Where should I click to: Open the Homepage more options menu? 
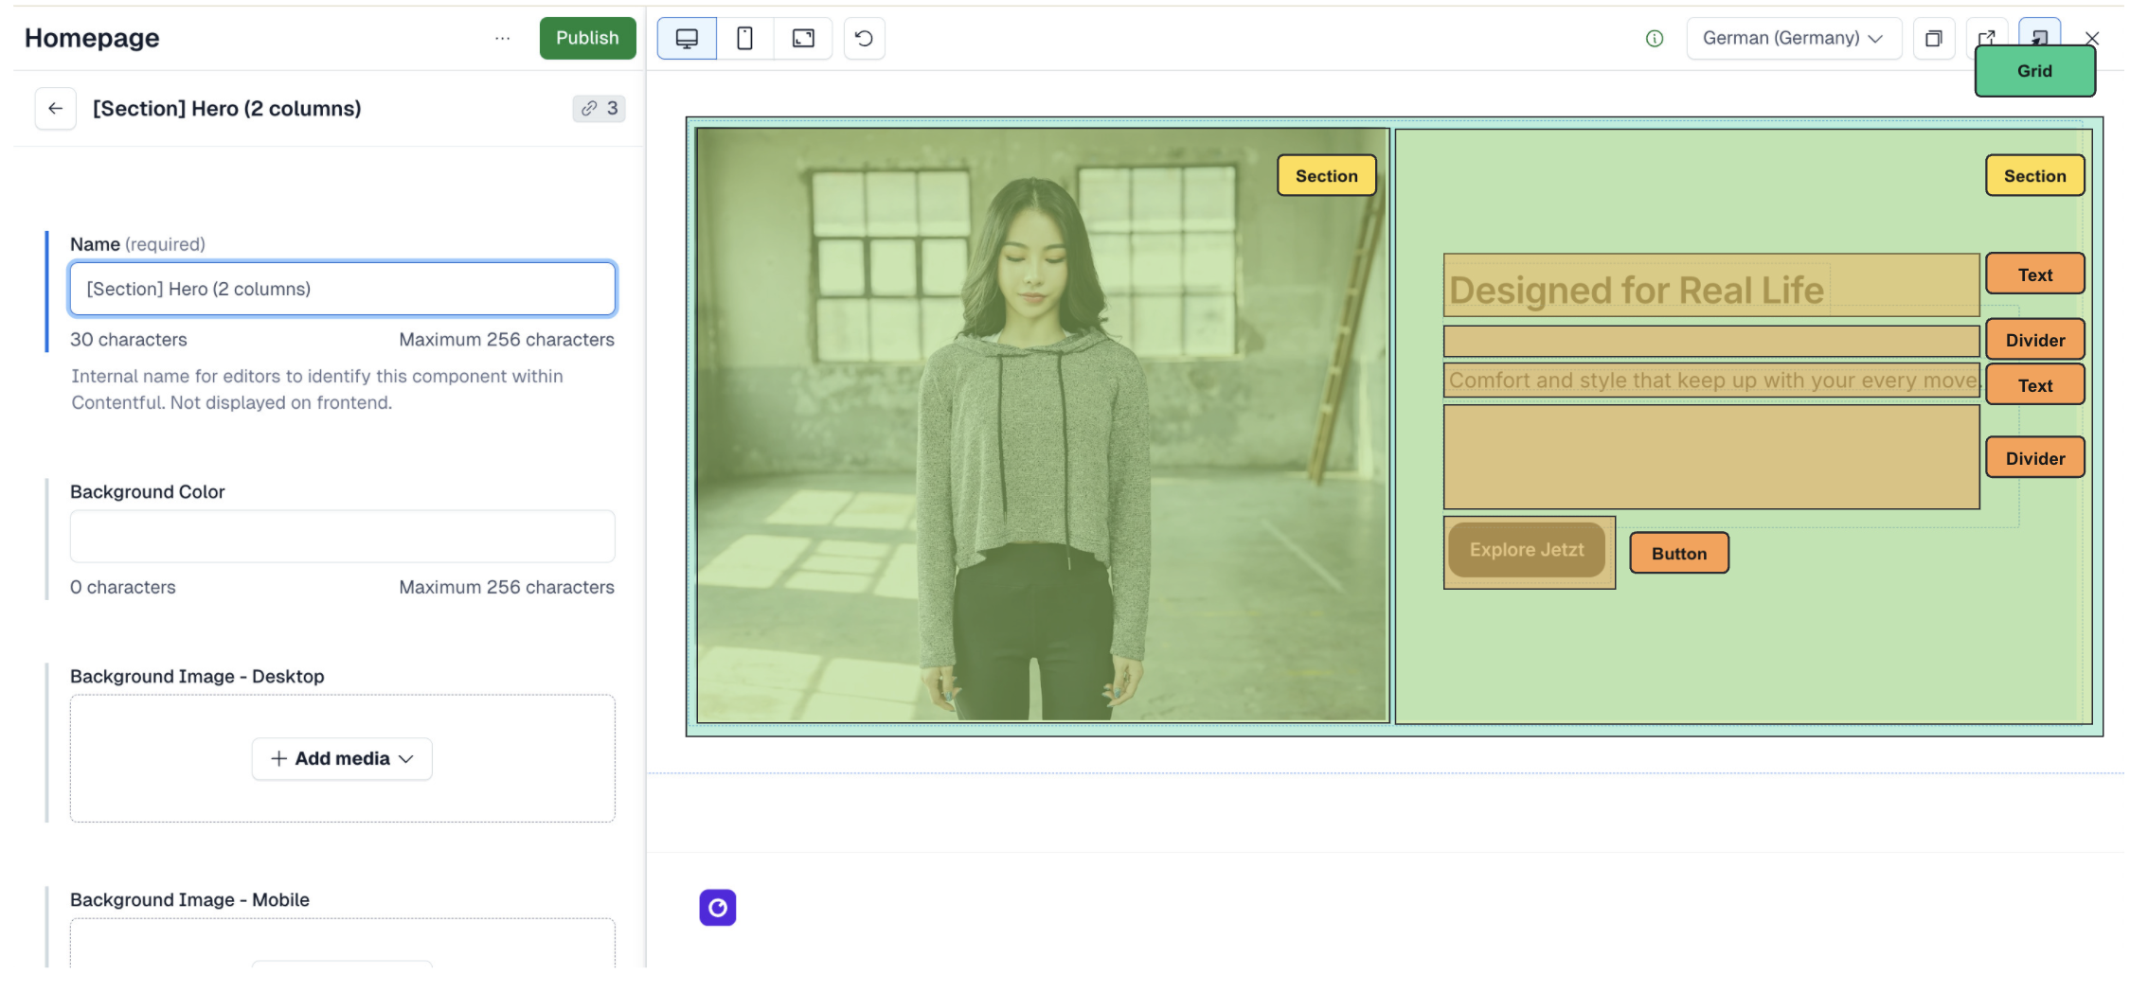(x=502, y=38)
